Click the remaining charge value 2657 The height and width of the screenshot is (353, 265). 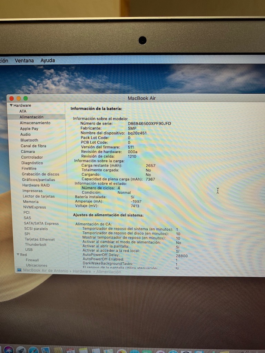(x=150, y=165)
